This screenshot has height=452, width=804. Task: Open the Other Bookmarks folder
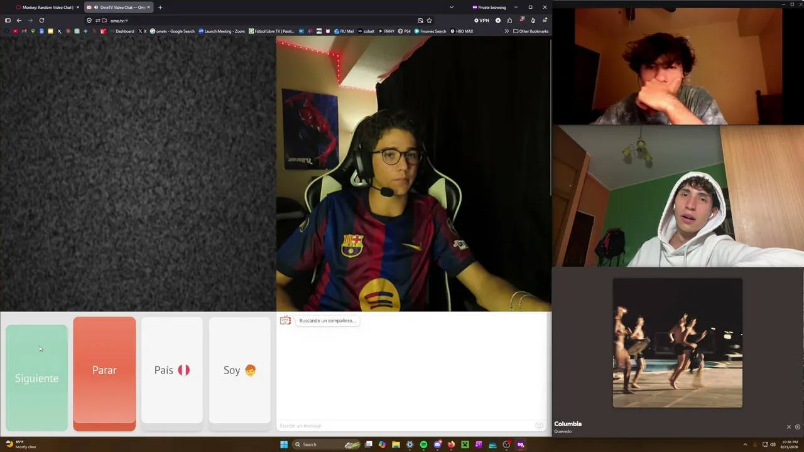click(531, 31)
